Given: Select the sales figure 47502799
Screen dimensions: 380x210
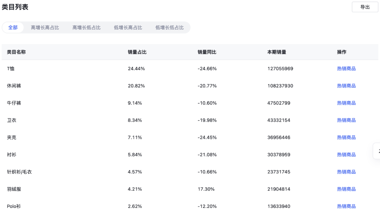Looking at the screenshot, I should click(x=279, y=103).
